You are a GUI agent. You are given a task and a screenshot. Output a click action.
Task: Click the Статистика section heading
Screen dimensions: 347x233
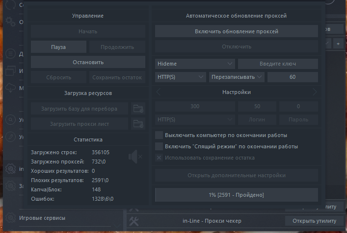point(88,140)
